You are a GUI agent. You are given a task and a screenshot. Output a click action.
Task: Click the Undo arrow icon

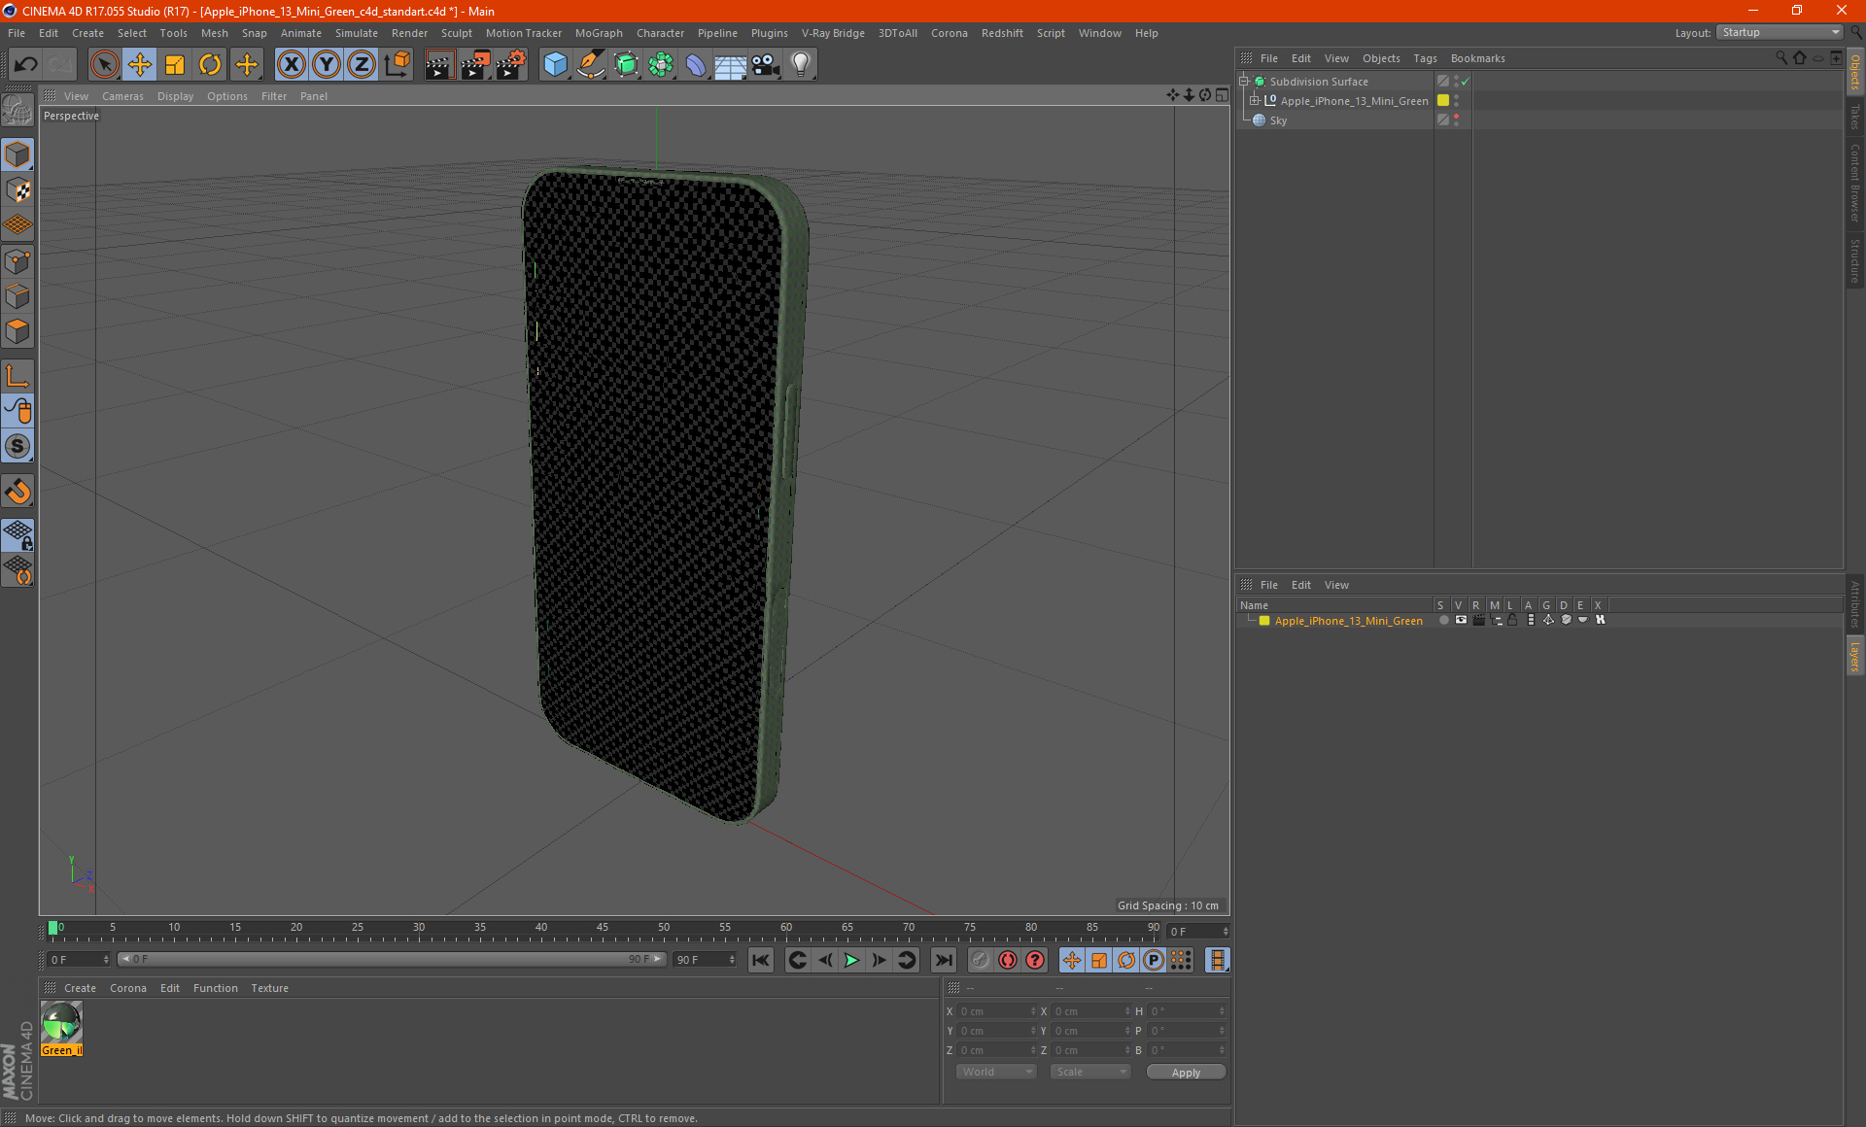click(x=25, y=64)
